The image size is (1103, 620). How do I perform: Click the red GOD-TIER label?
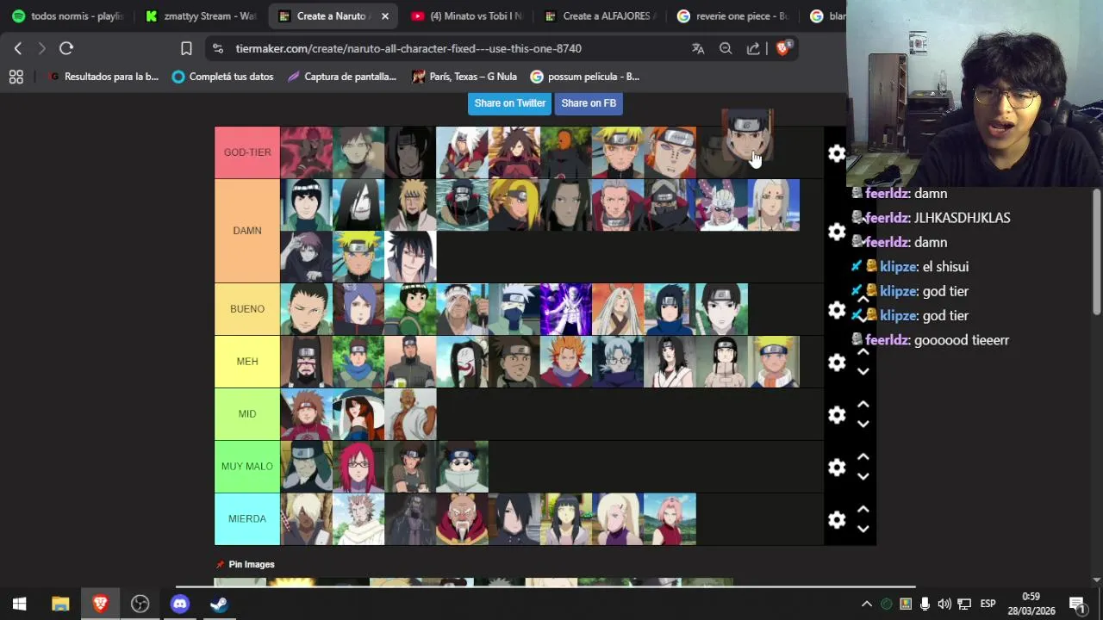pos(247,152)
